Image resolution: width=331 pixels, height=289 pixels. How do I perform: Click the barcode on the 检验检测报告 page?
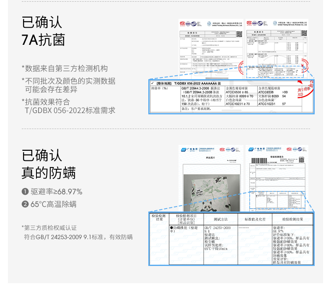(259, 161)
